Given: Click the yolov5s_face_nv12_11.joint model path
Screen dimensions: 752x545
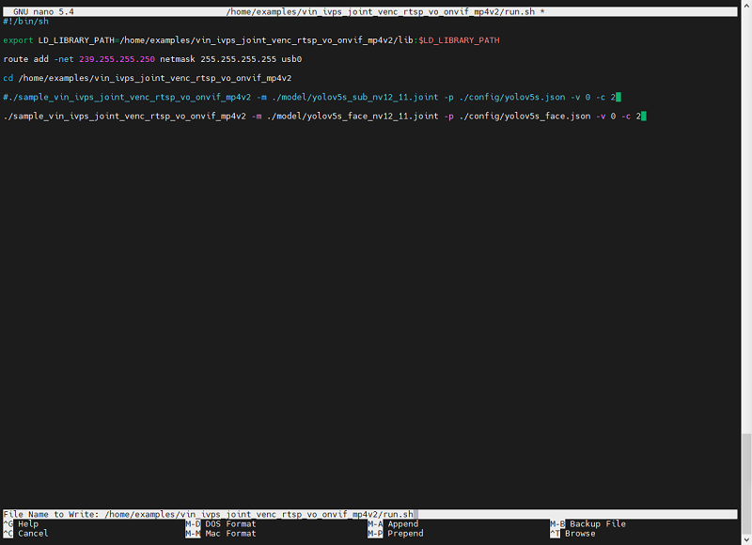Looking at the screenshot, I should tap(352, 116).
